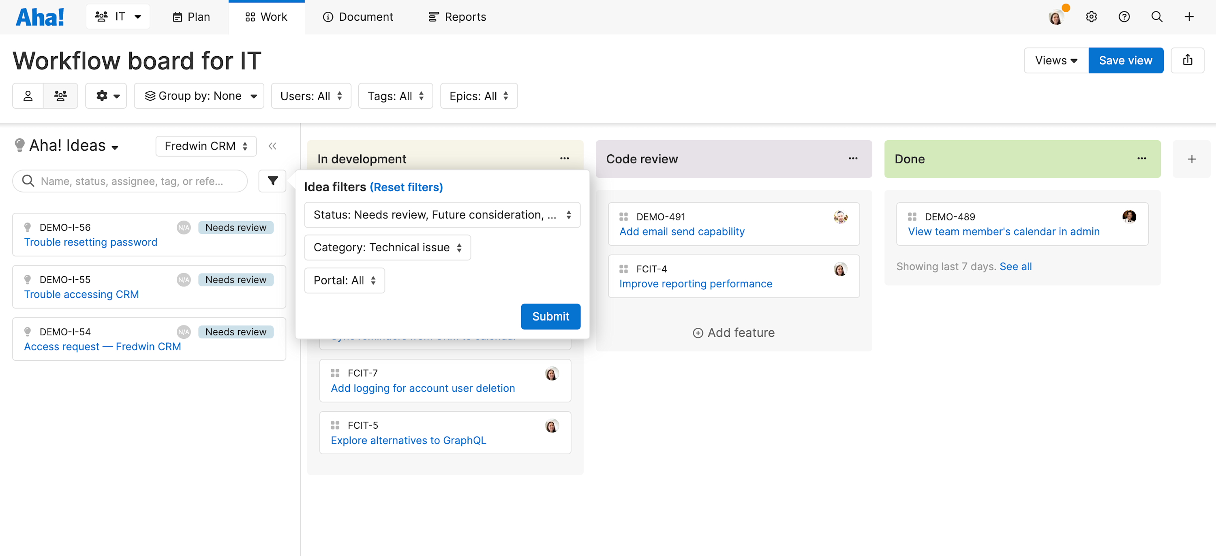This screenshot has width=1216, height=556.
Task: Toggle the single-user assignee view
Action: (x=28, y=95)
